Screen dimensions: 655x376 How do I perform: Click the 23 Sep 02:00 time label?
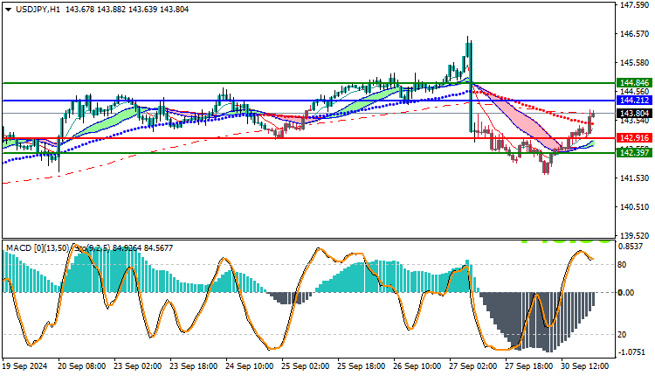[138, 366]
